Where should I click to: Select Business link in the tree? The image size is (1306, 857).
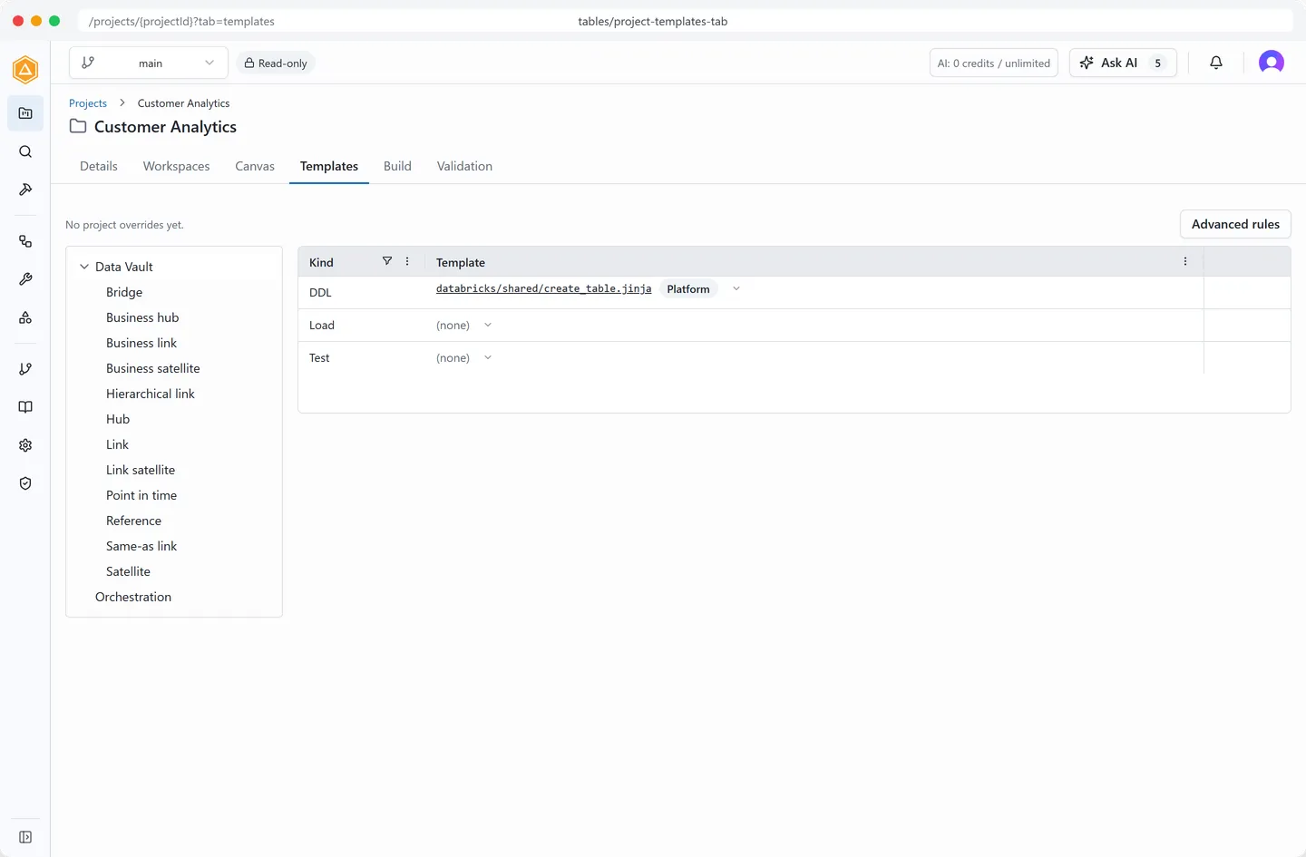click(141, 343)
